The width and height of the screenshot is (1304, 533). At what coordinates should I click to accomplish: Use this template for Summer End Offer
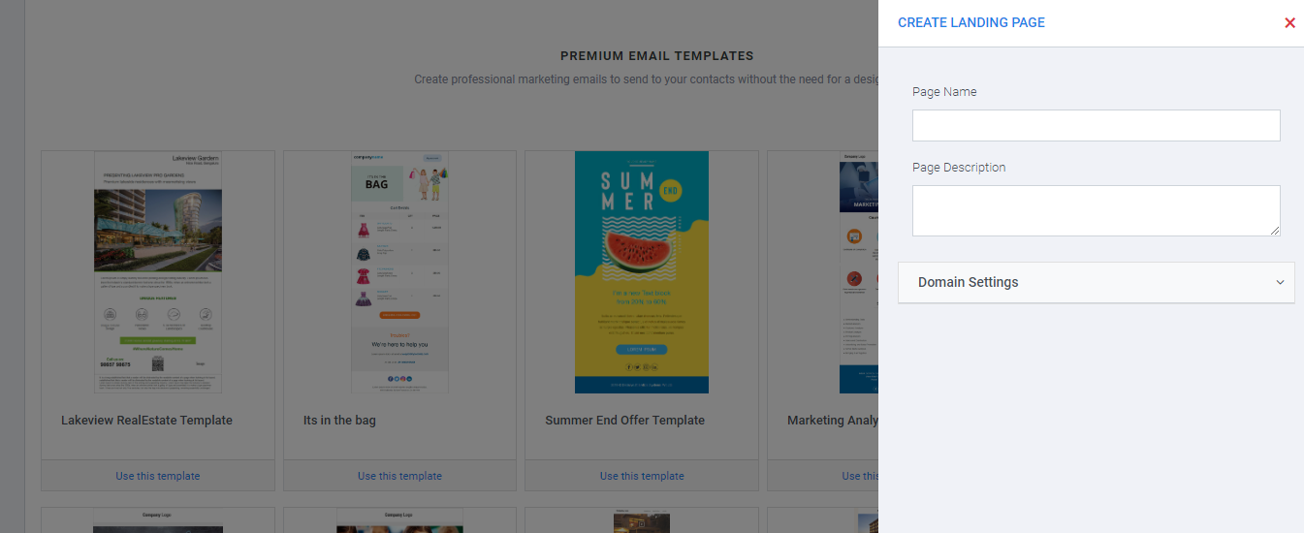coord(642,476)
